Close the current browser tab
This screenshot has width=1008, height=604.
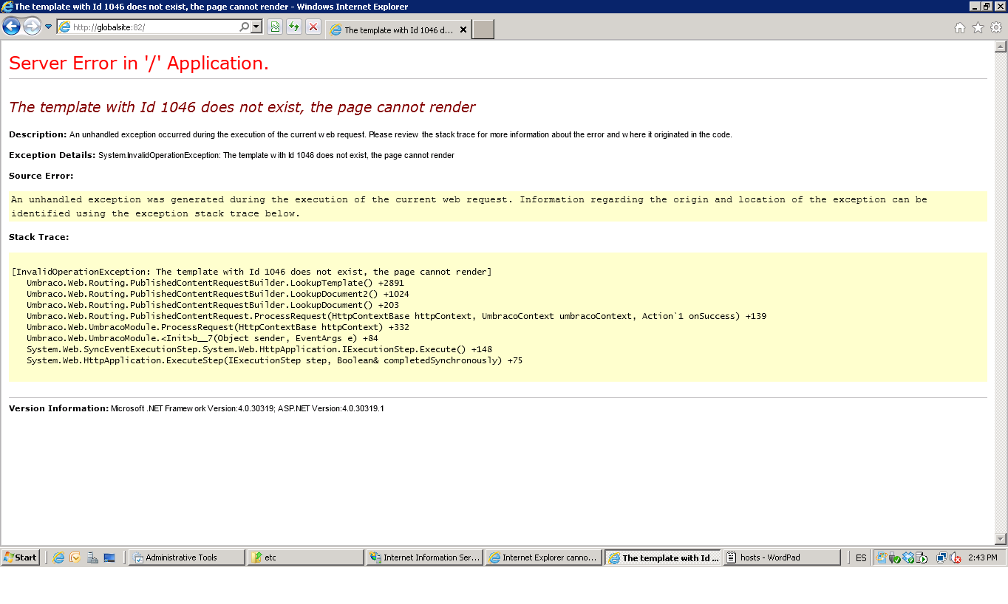(463, 30)
